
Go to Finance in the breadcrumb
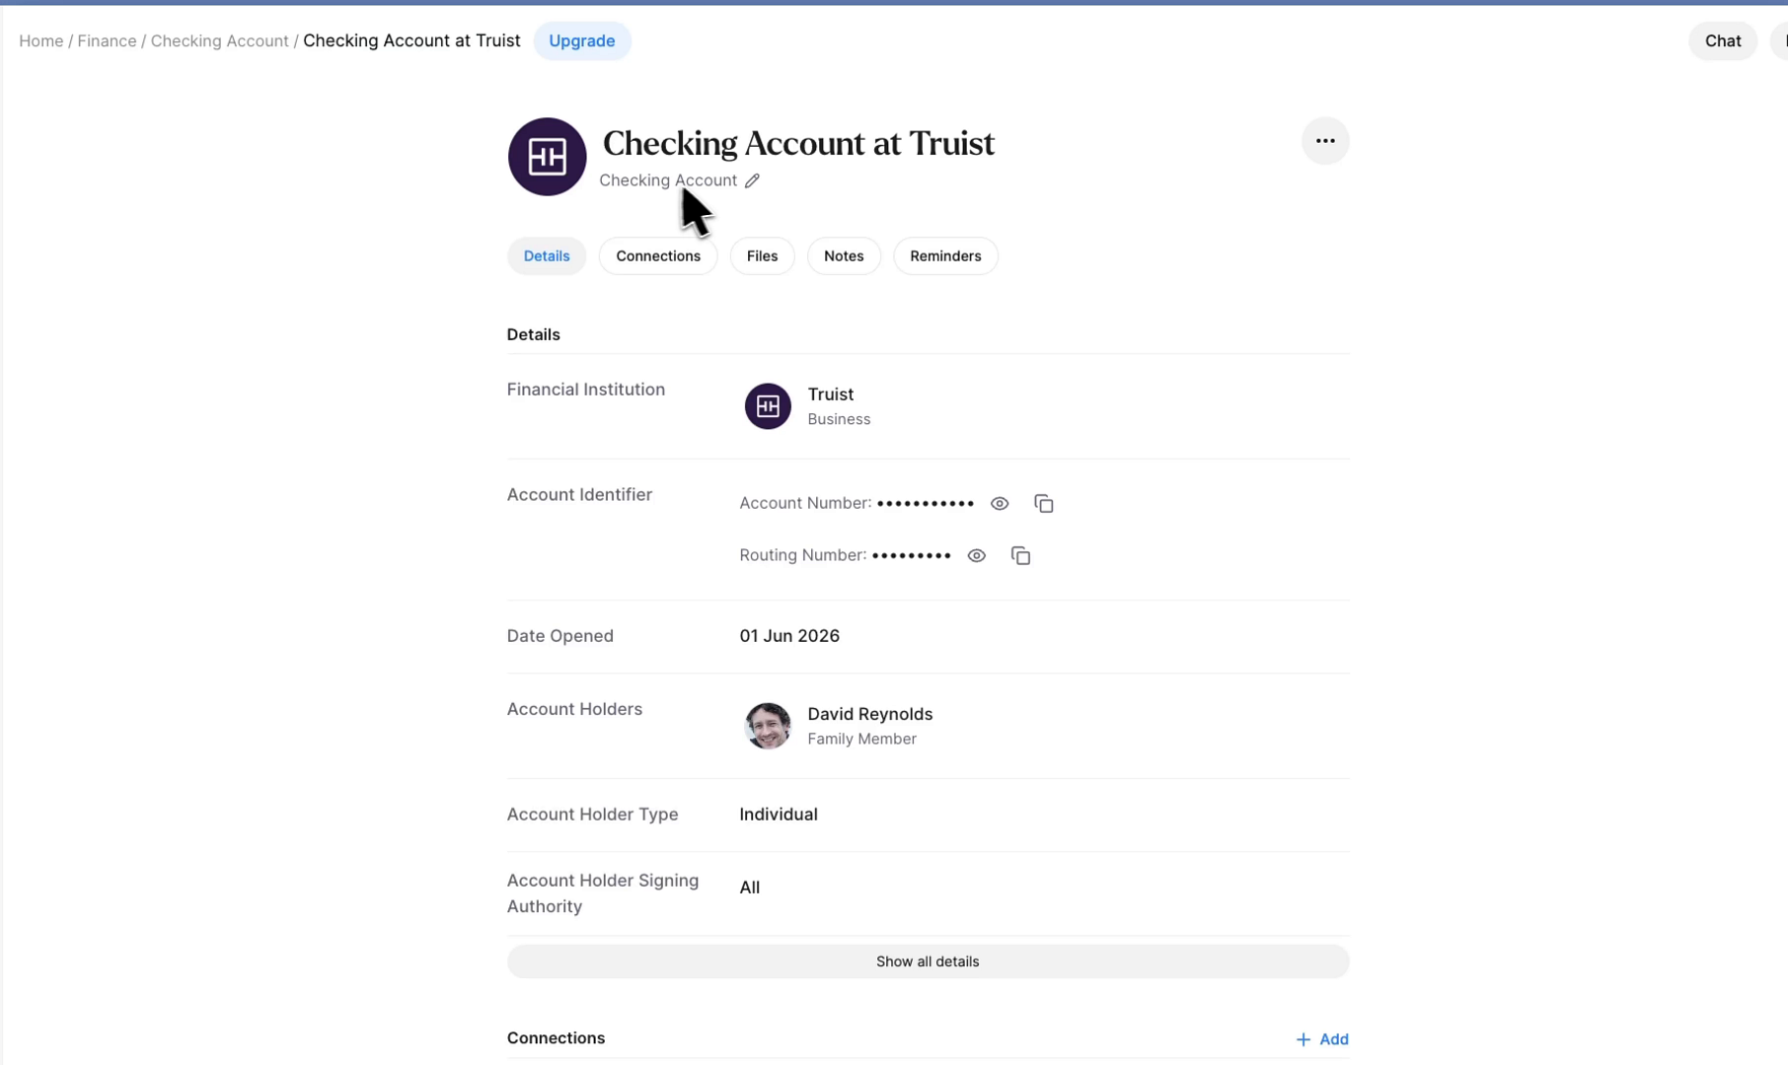tap(107, 41)
